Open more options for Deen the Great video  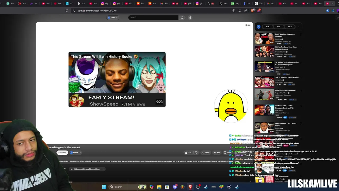click(301, 124)
